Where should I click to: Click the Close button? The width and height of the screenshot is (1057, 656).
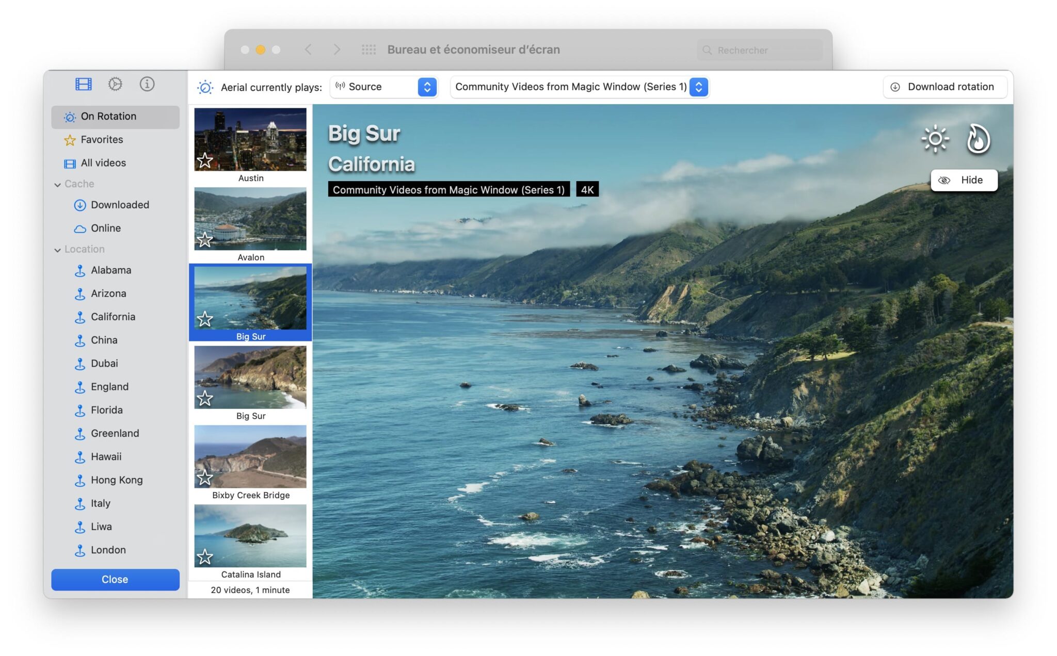click(x=115, y=579)
